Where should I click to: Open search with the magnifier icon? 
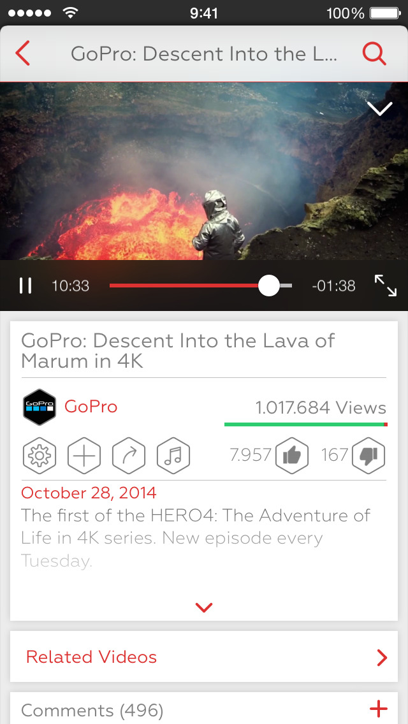374,54
